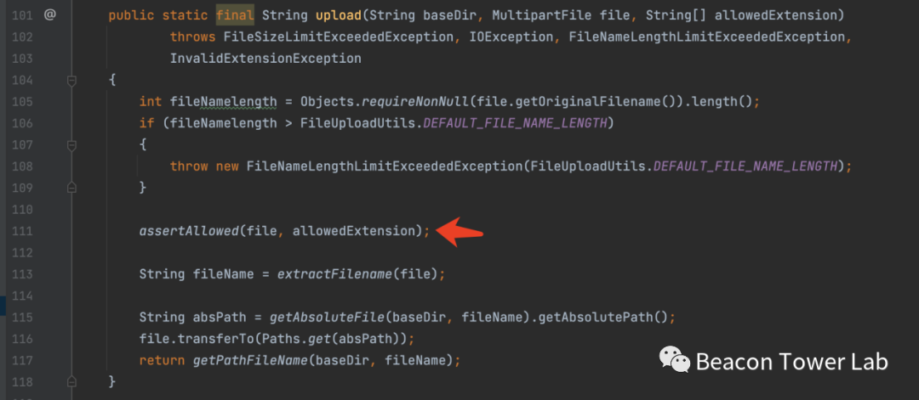Click the fold end marker on line 109
919x400 pixels.
(x=72, y=187)
